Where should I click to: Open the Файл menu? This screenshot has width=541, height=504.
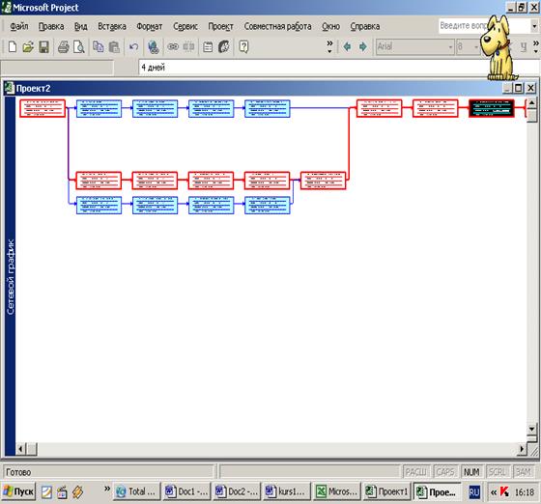coord(19,26)
